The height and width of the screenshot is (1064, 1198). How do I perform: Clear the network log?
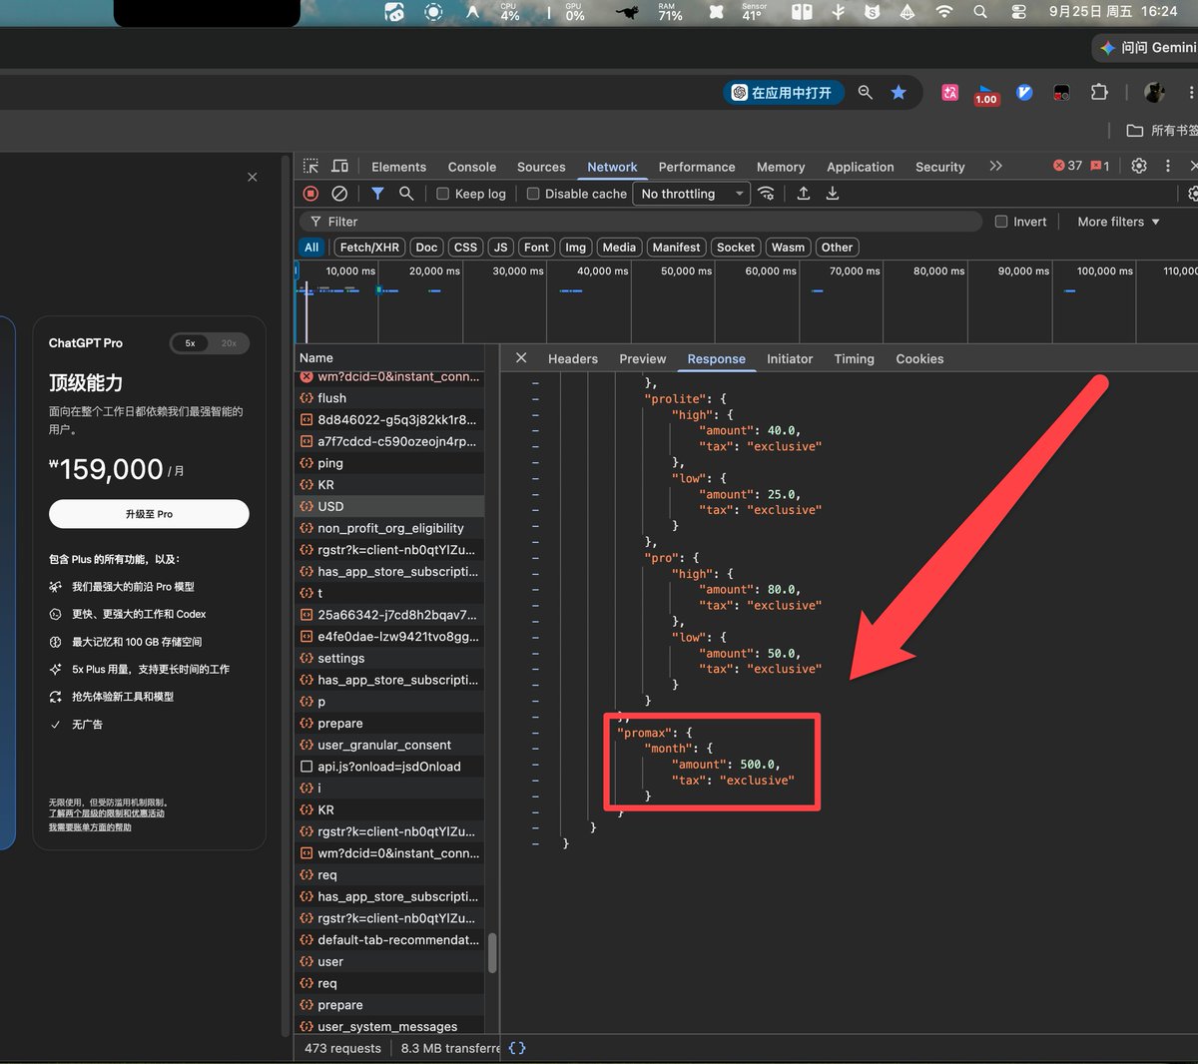coord(339,194)
